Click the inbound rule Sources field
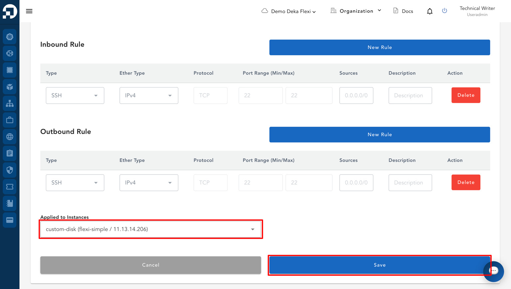The image size is (511, 289). click(356, 95)
